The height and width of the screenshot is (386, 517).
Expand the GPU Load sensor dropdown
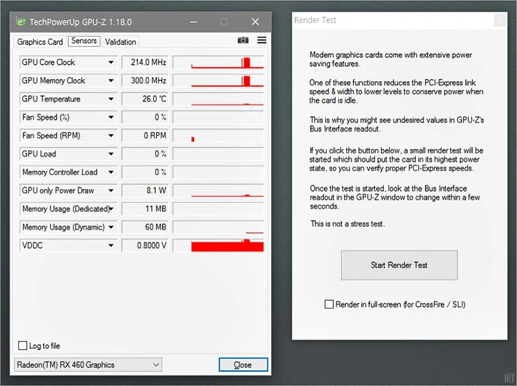[111, 154]
